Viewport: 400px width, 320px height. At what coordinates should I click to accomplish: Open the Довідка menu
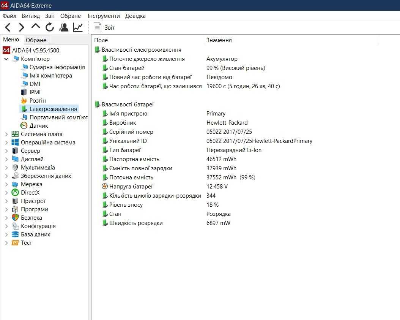click(135, 16)
